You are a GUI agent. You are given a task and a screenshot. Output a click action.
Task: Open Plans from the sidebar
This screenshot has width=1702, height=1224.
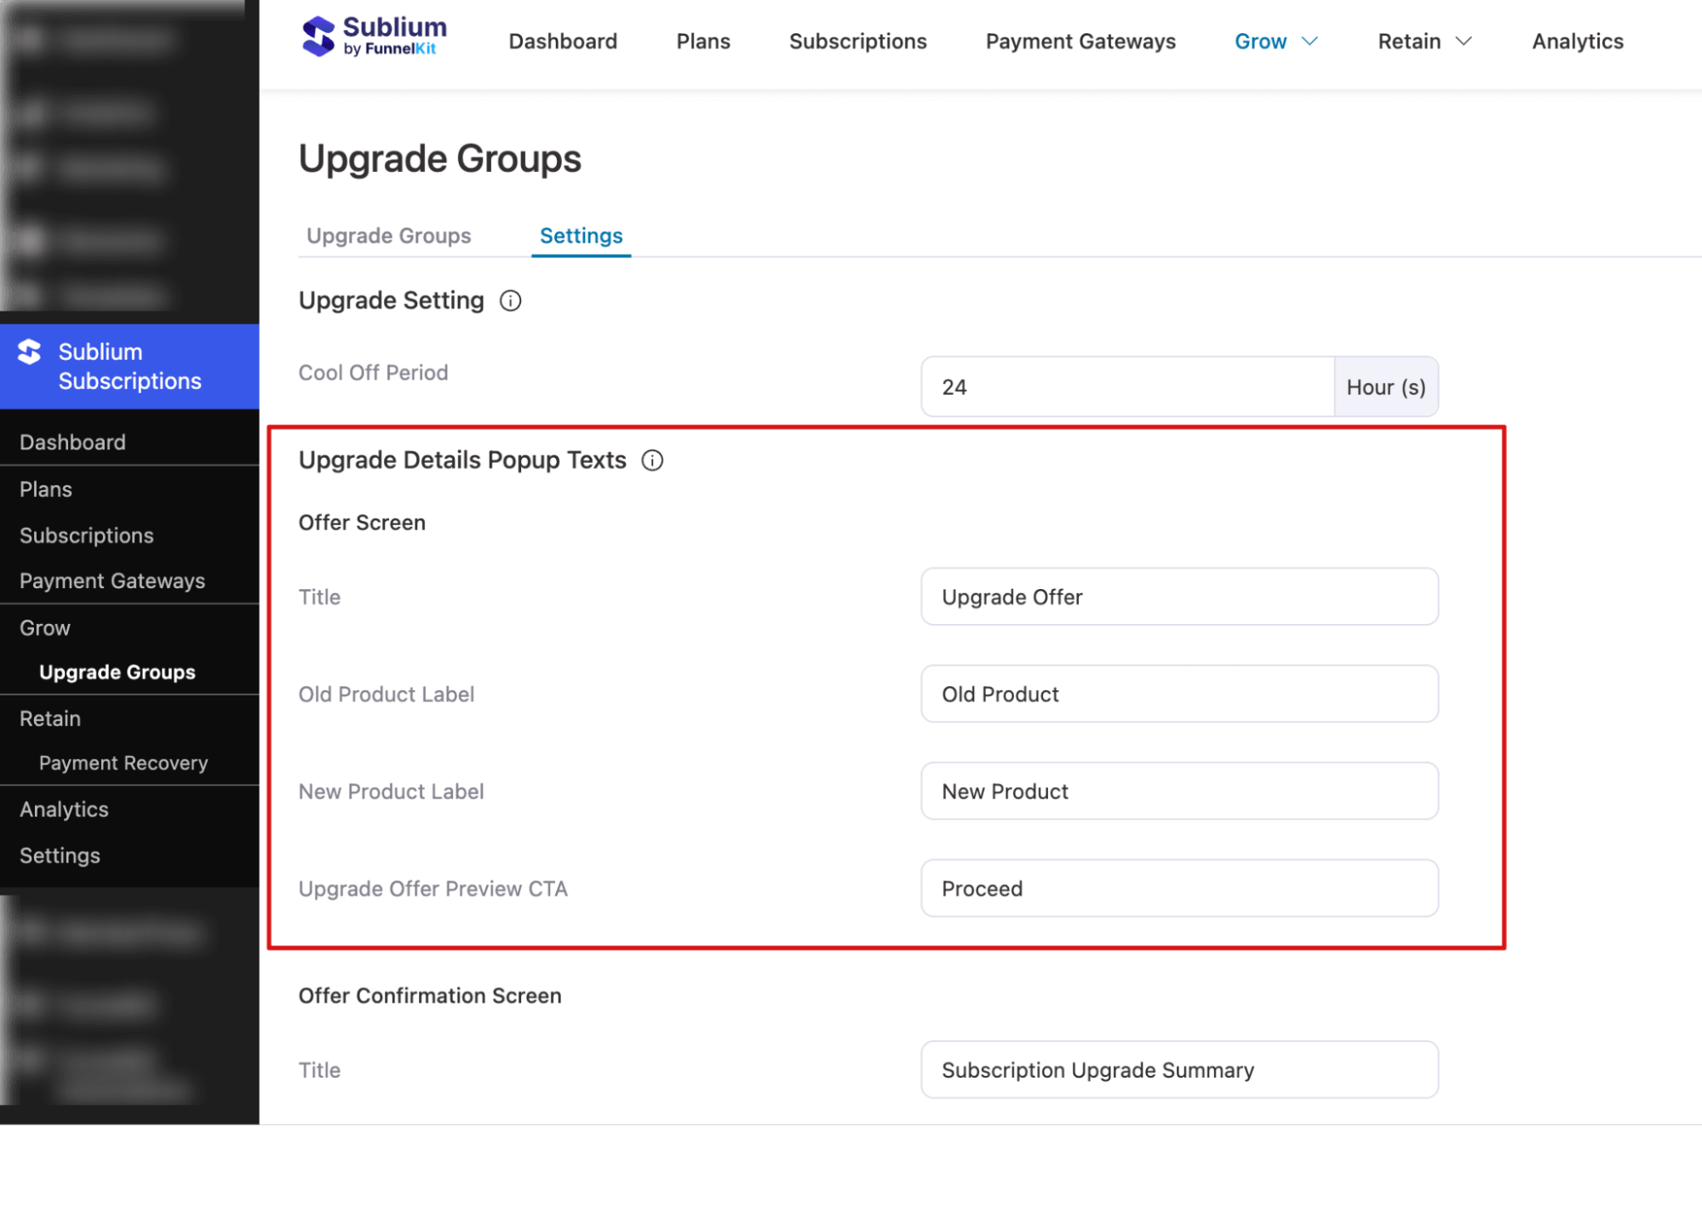(x=45, y=489)
